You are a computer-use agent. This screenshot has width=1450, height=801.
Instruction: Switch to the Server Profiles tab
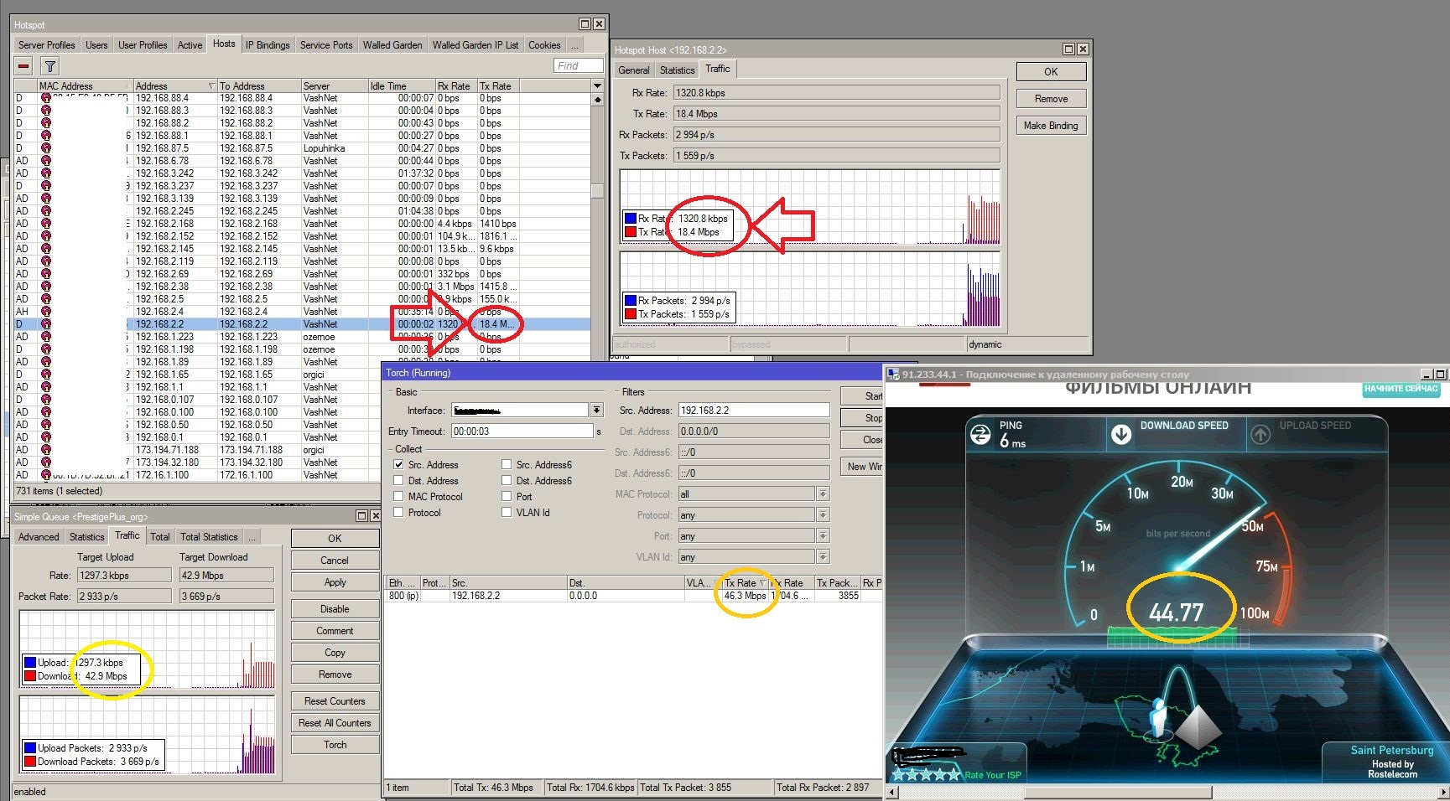pos(47,45)
